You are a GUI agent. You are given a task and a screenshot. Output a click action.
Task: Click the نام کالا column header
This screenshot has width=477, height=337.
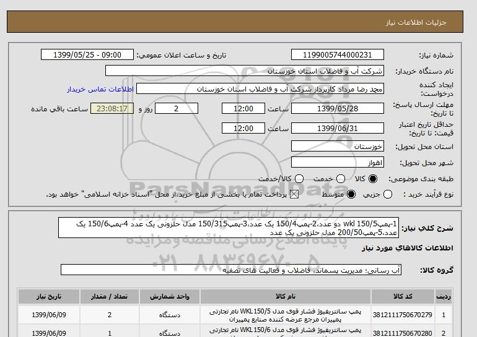(286, 296)
